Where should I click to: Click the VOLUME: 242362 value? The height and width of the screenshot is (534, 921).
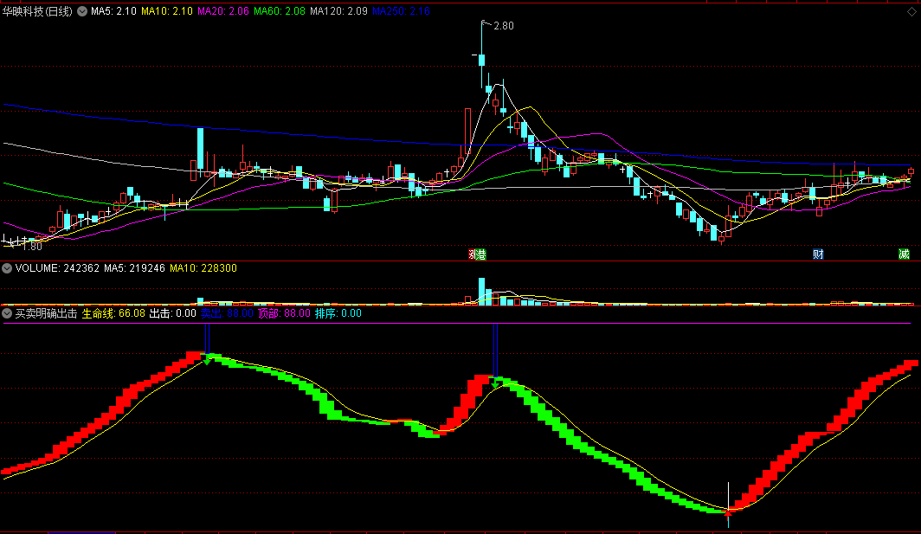pyautogui.click(x=57, y=268)
